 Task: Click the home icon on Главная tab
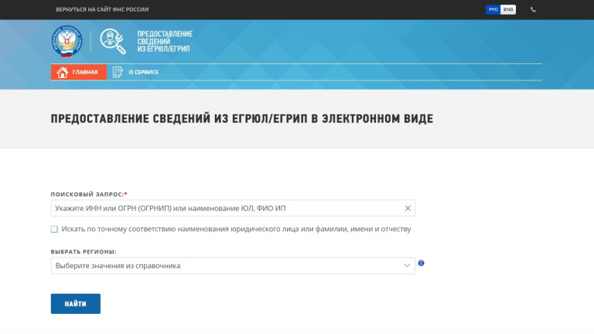(62, 72)
